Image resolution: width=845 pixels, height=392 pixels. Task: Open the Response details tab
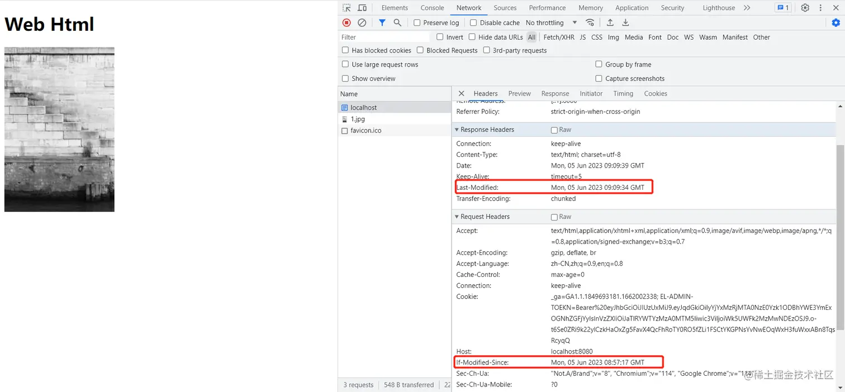click(556, 93)
